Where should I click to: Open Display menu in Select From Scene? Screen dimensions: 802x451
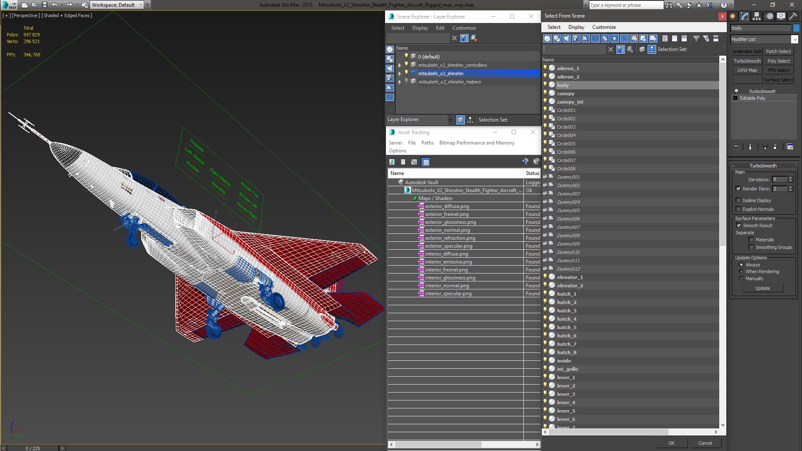(576, 27)
